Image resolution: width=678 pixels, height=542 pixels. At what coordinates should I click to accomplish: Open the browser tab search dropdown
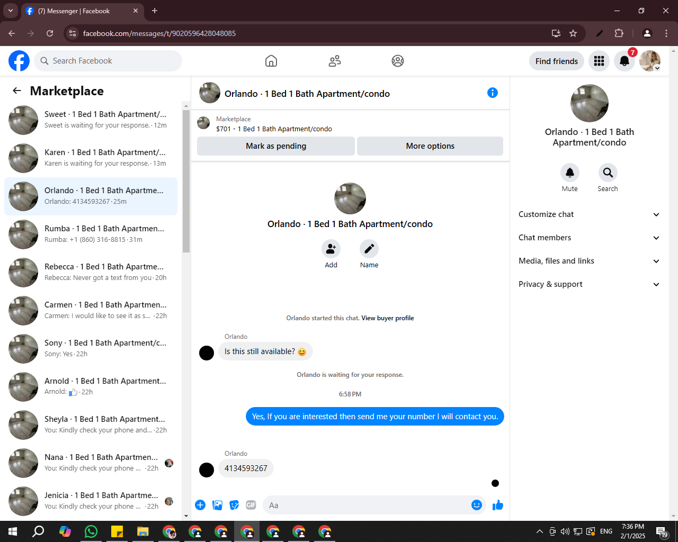point(11,11)
